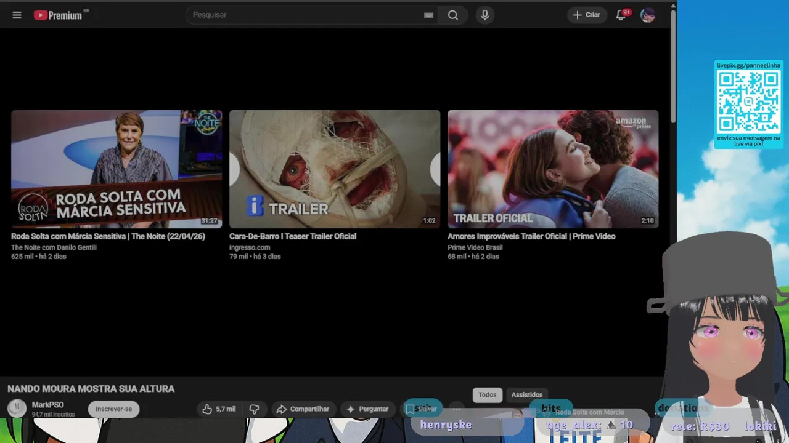The height and width of the screenshot is (443, 789).
Task: Click Salvar save button
Action: (x=422, y=409)
